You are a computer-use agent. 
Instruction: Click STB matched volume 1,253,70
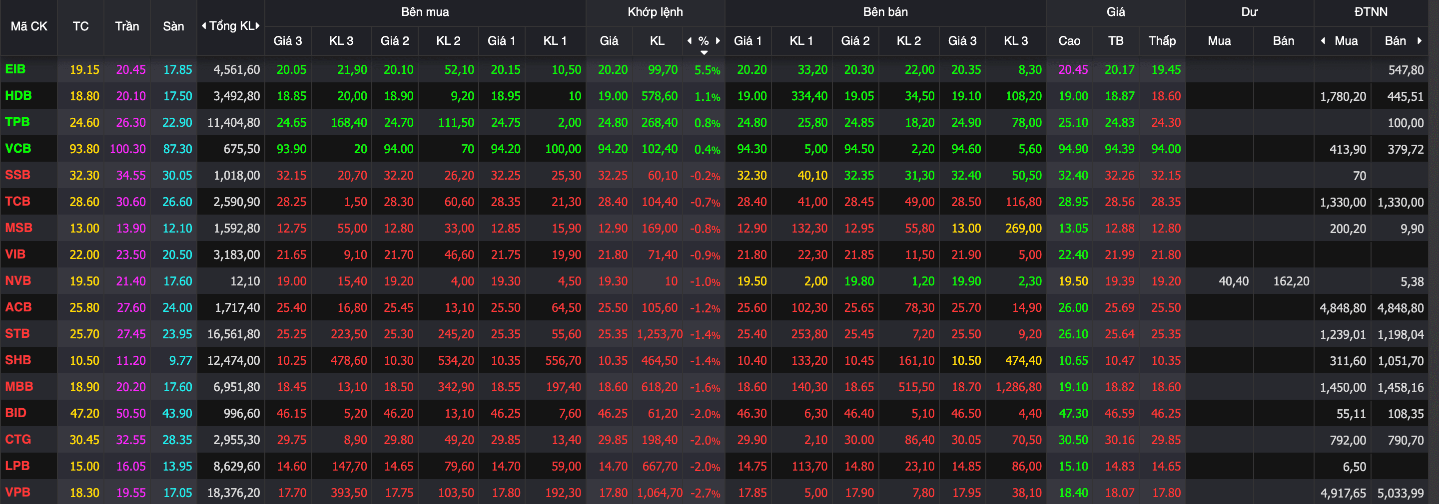pos(660,334)
